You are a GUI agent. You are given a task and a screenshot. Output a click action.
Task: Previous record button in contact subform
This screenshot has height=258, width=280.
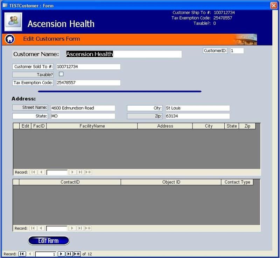pos(41,228)
